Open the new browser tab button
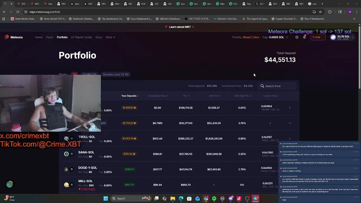Image resolution: width=361 pixels, height=203 pixels. pos(322,4)
